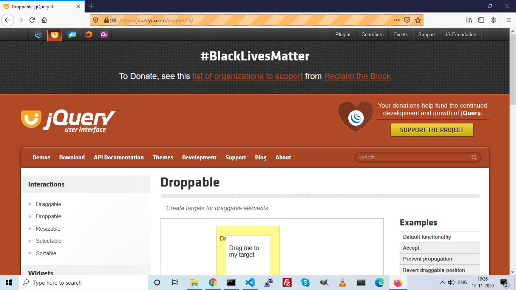This screenshot has width=516, height=290.
Task: Show hidden system tray icons
Action: point(442,282)
